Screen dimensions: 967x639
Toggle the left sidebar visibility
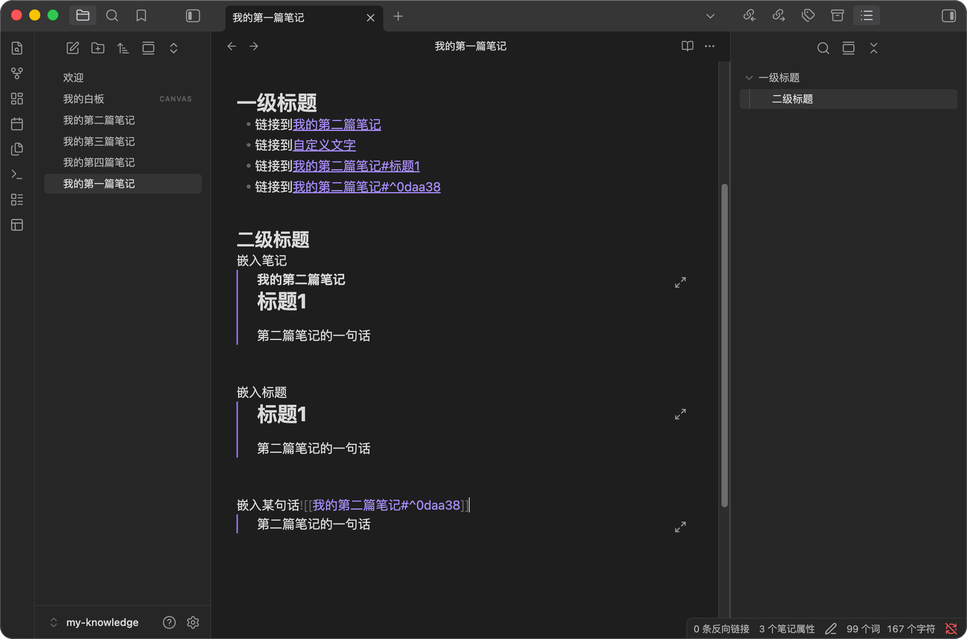[x=193, y=15]
